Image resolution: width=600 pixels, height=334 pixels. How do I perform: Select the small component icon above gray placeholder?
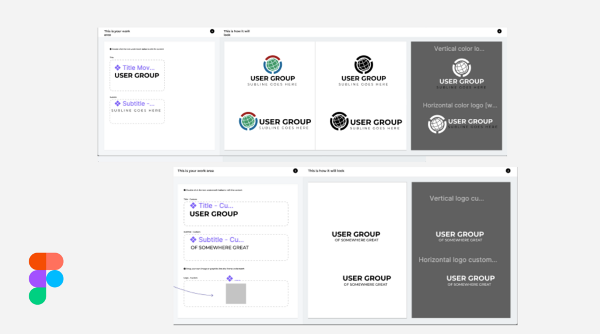click(230, 278)
